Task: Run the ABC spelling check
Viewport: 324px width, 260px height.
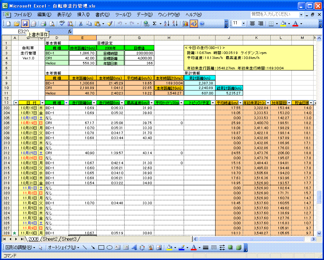Action: [x=62, y=24]
